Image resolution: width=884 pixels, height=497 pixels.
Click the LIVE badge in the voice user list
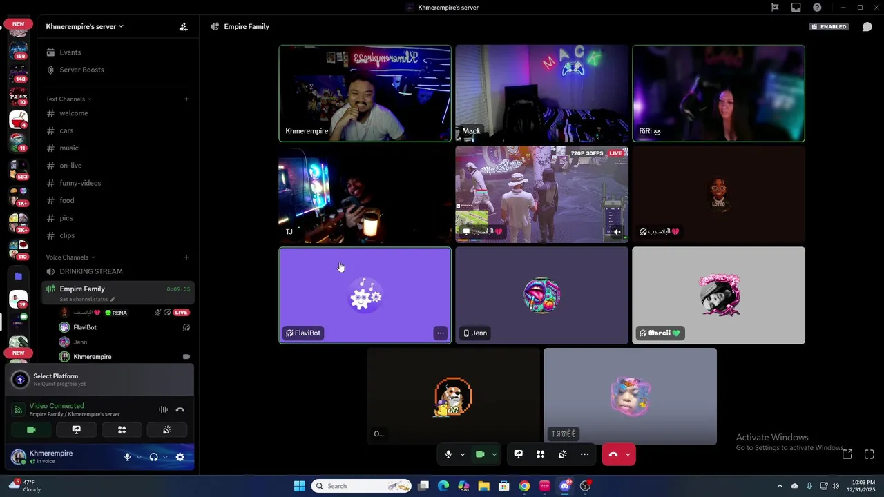coord(182,313)
